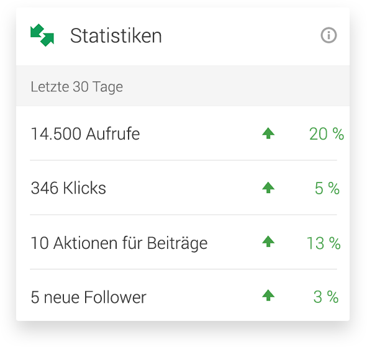Click the up arrow for neue Follower
This screenshot has height=347, width=367.
(x=268, y=295)
